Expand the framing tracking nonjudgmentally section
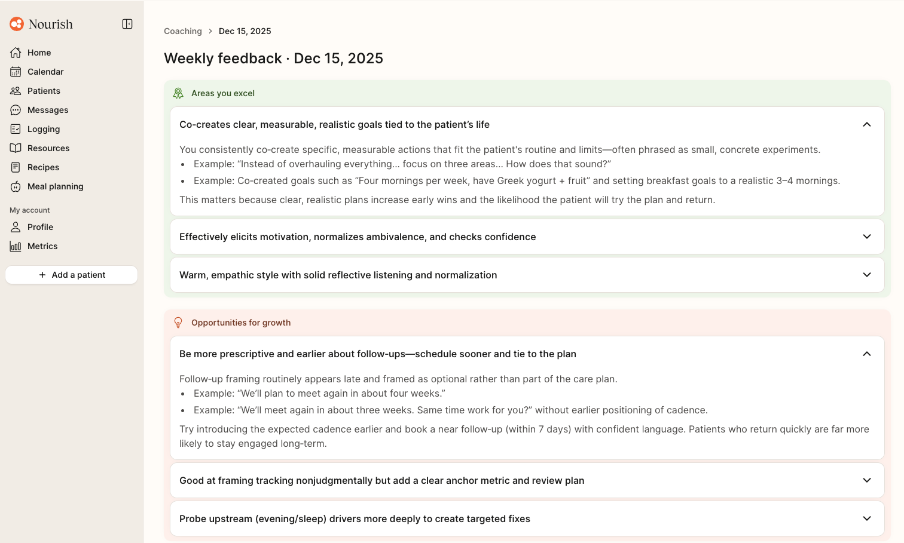The width and height of the screenshot is (904, 543). click(x=867, y=480)
